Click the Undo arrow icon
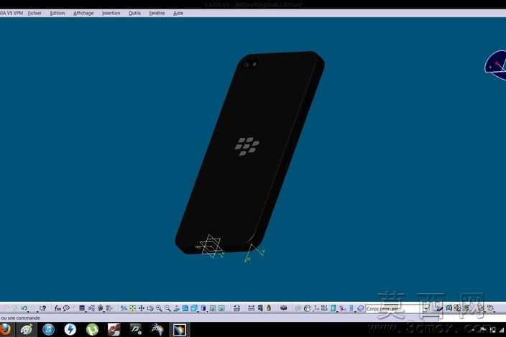The image size is (506, 337). [24, 308]
